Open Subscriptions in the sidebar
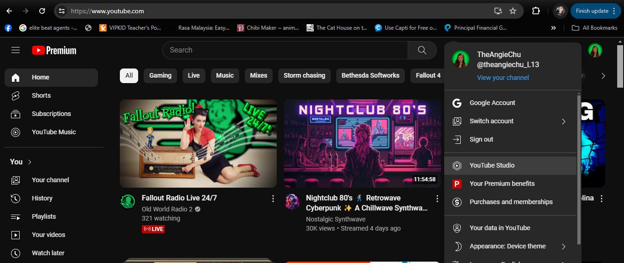Viewport: 624px width, 263px height. tap(51, 114)
